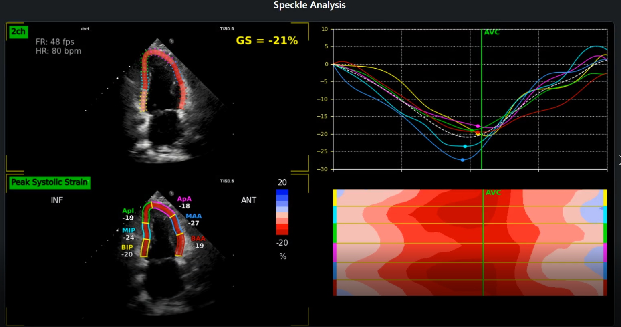Click the yellow segment swatch left of heatmap
Image resolution: width=621 pixels, height=327 pixels.
pos(335,198)
